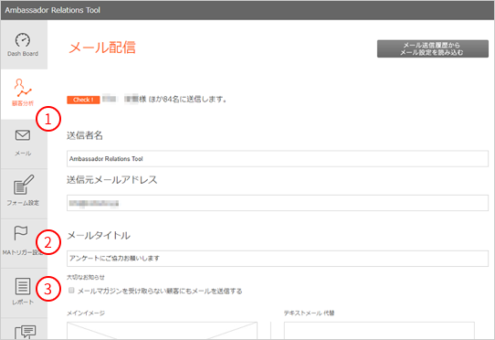Click the レポート sidebar label
Image resolution: width=495 pixels, height=340 pixels.
point(23,303)
